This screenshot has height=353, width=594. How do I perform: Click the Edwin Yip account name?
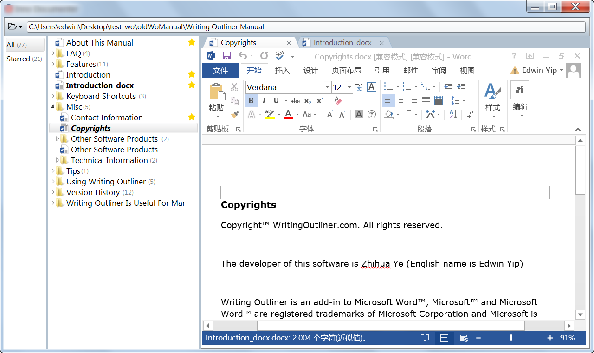coord(539,70)
